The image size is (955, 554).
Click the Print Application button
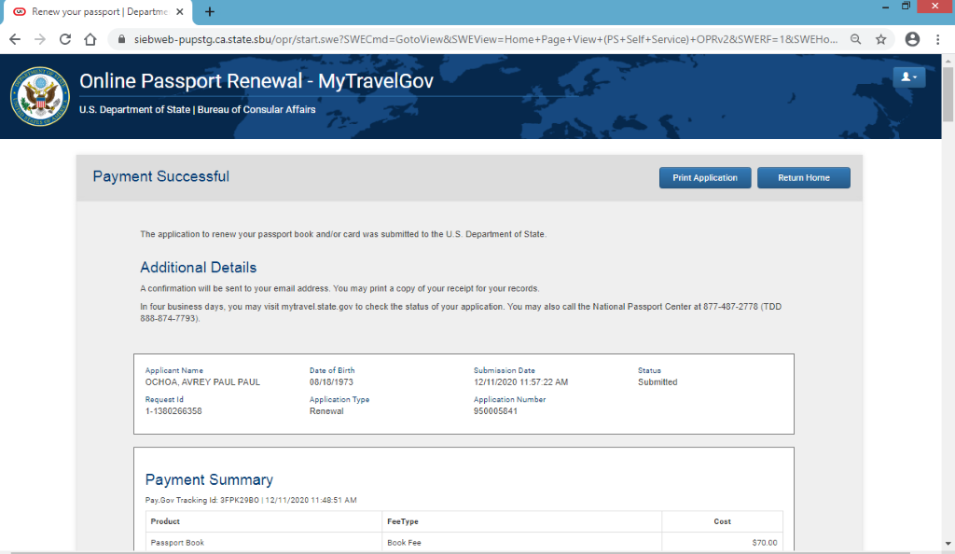[x=705, y=178]
